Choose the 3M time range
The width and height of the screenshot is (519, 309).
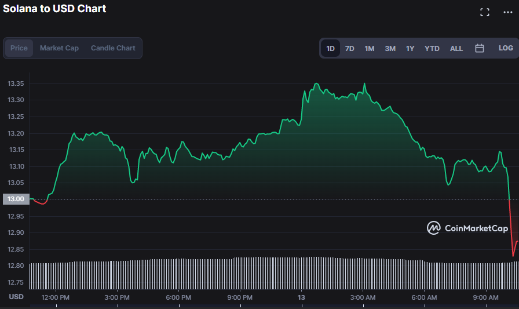[390, 48]
